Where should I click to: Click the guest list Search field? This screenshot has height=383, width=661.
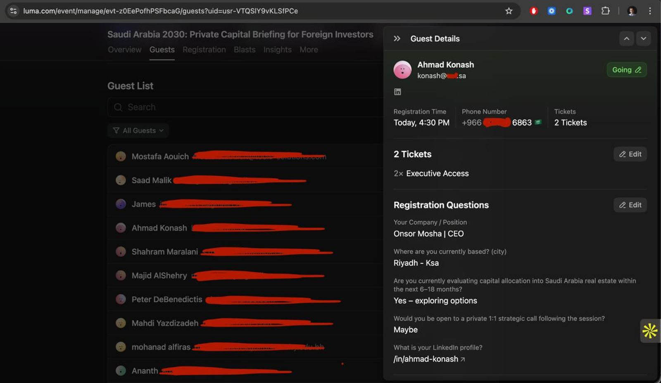246,107
